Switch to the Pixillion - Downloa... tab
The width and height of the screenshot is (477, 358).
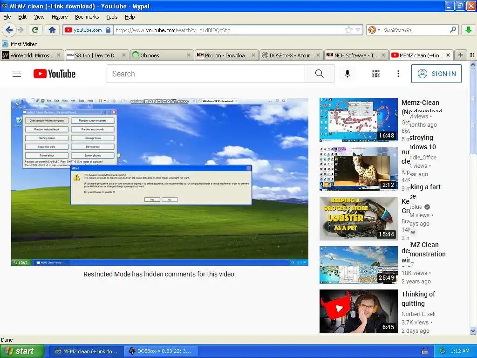(226, 55)
